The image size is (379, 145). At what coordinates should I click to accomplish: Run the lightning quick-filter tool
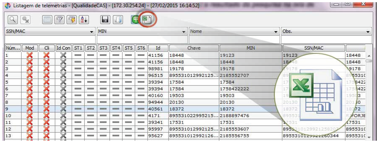click(72, 20)
